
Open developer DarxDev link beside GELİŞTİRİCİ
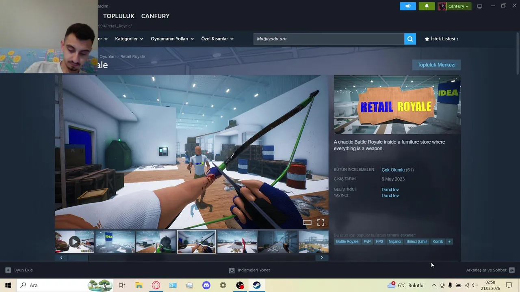click(x=390, y=189)
